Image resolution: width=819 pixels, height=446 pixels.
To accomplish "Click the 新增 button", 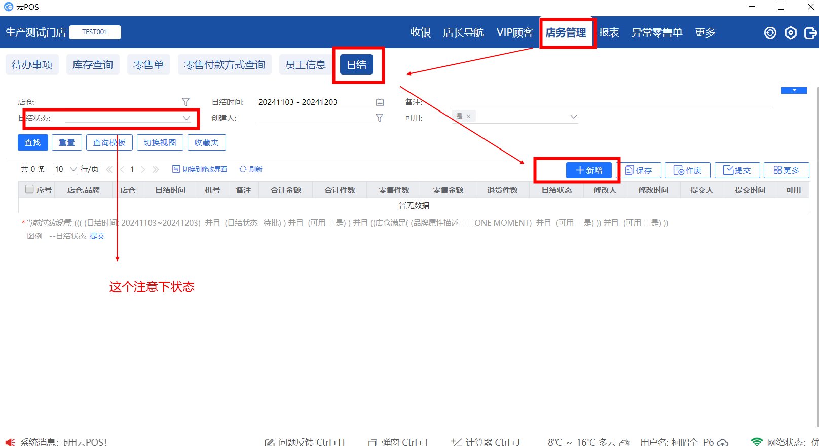I will coord(589,170).
